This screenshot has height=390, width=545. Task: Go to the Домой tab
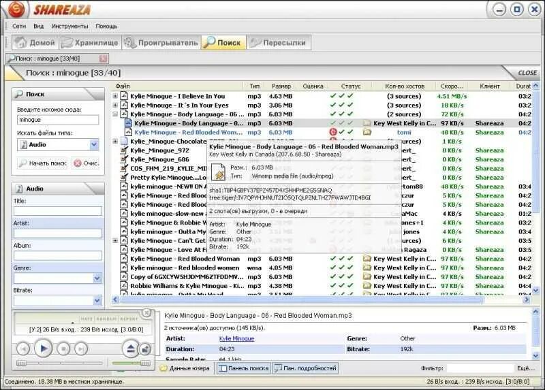(x=35, y=43)
